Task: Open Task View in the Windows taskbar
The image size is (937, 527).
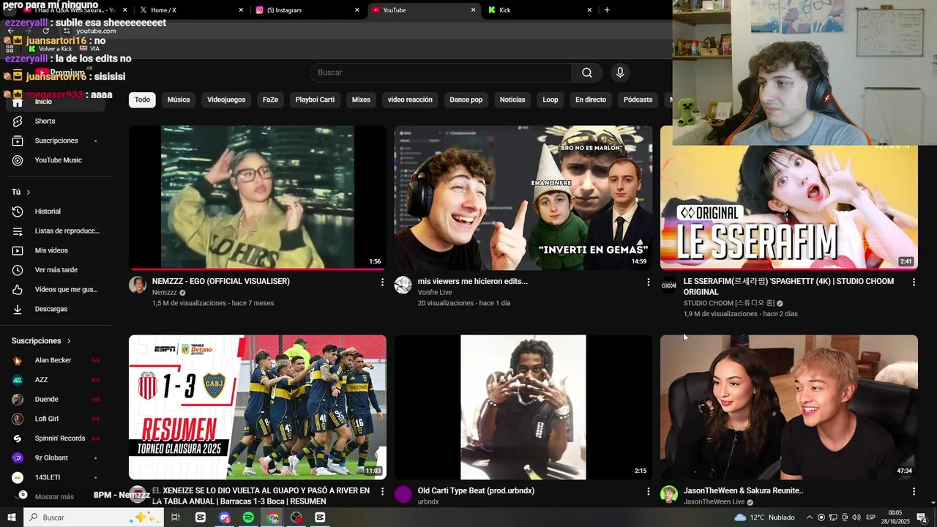Action: click(176, 517)
